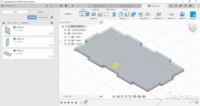Viewport: 200px width, 106px height.
Task: Select the Insert image icon
Action: pos(183,14)
